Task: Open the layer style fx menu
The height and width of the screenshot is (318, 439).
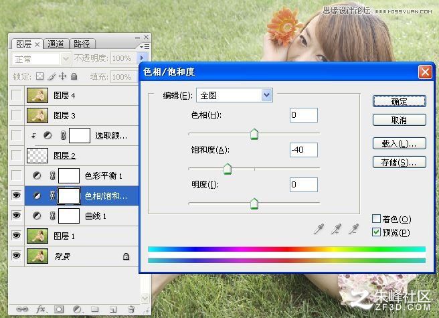Action: (x=41, y=309)
